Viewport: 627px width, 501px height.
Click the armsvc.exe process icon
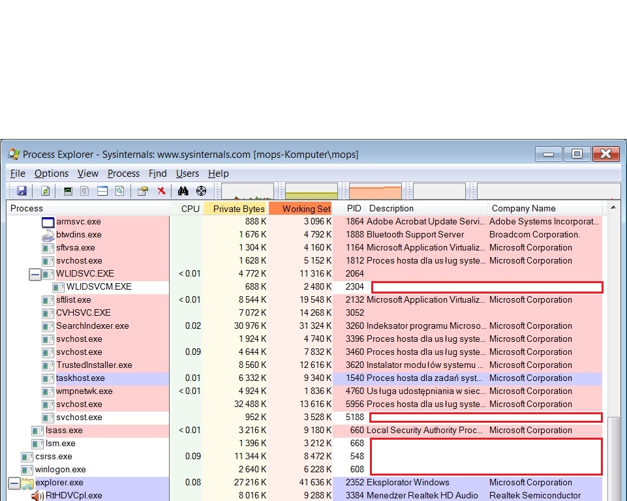48,222
